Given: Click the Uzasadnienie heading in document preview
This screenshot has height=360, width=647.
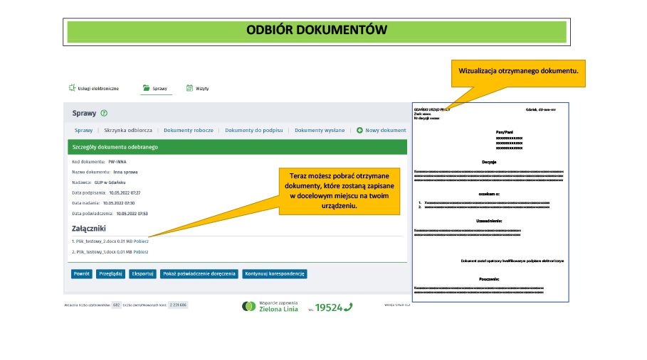Looking at the screenshot, I should coord(489,221).
